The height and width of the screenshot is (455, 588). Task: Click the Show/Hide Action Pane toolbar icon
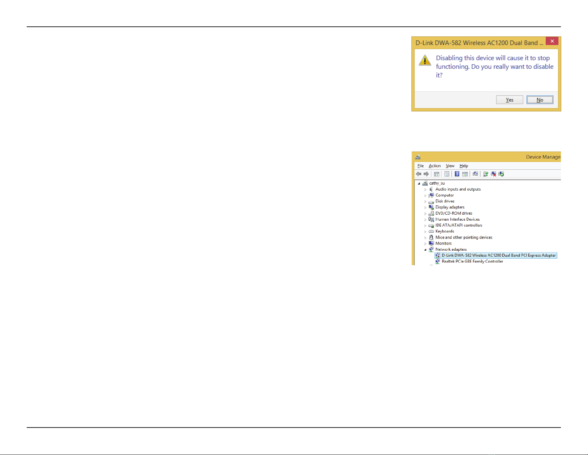coord(465,174)
